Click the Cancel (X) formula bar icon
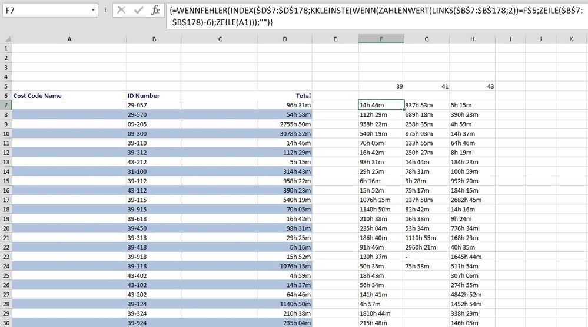The width and height of the screenshot is (588, 327). pos(121,10)
